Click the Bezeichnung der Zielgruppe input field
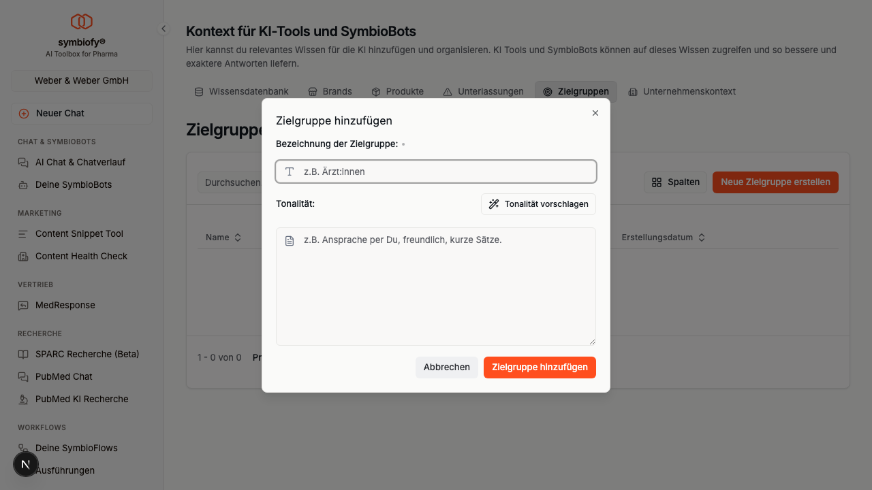872x490 pixels. [x=436, y=171]
